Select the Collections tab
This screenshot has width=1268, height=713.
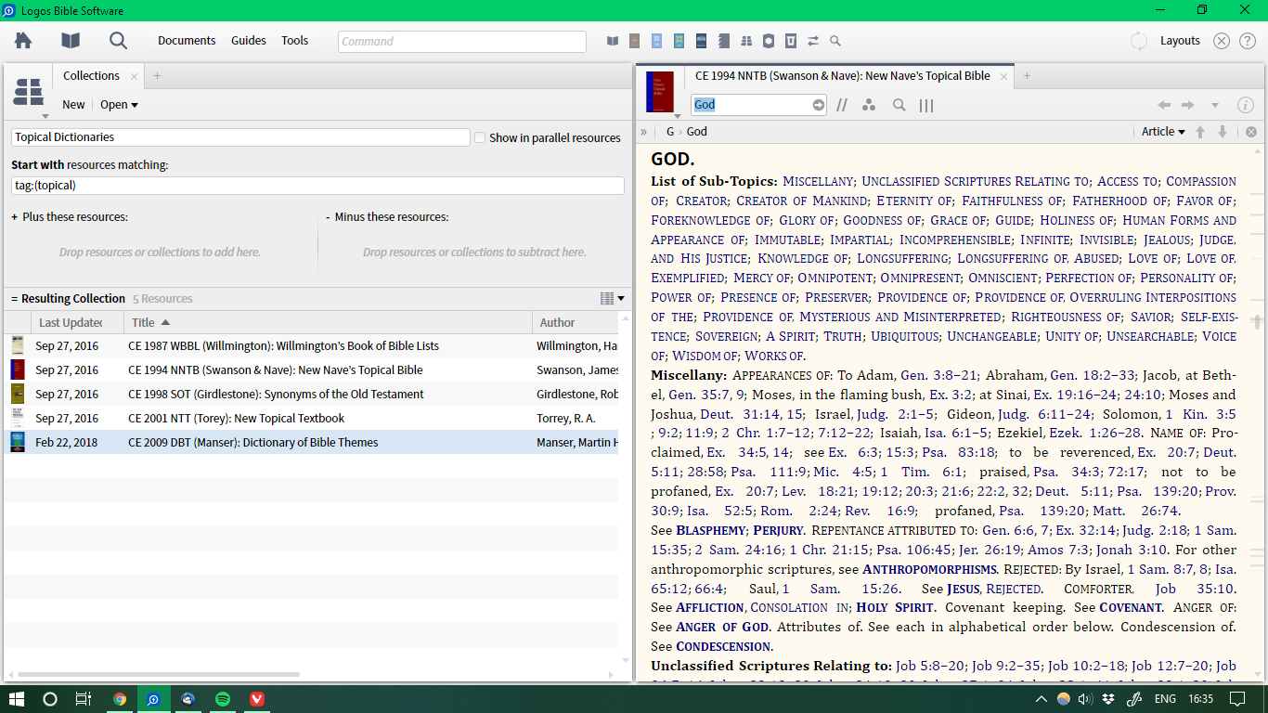[x=91, y=76]
